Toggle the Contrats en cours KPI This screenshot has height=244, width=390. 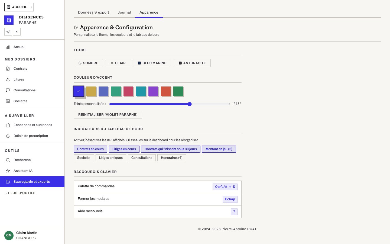90,149
